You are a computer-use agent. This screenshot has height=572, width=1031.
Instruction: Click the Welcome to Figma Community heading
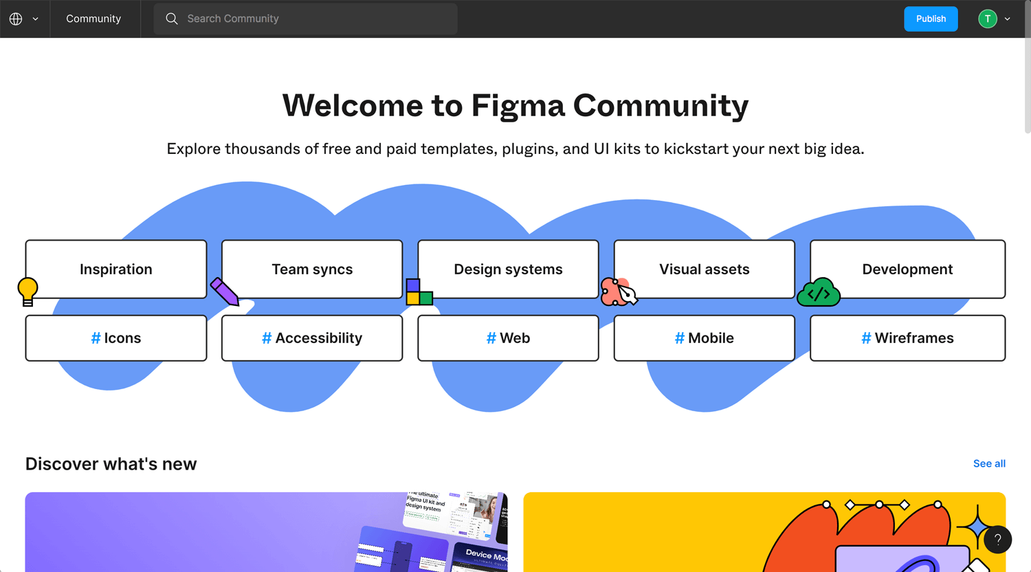515,105
